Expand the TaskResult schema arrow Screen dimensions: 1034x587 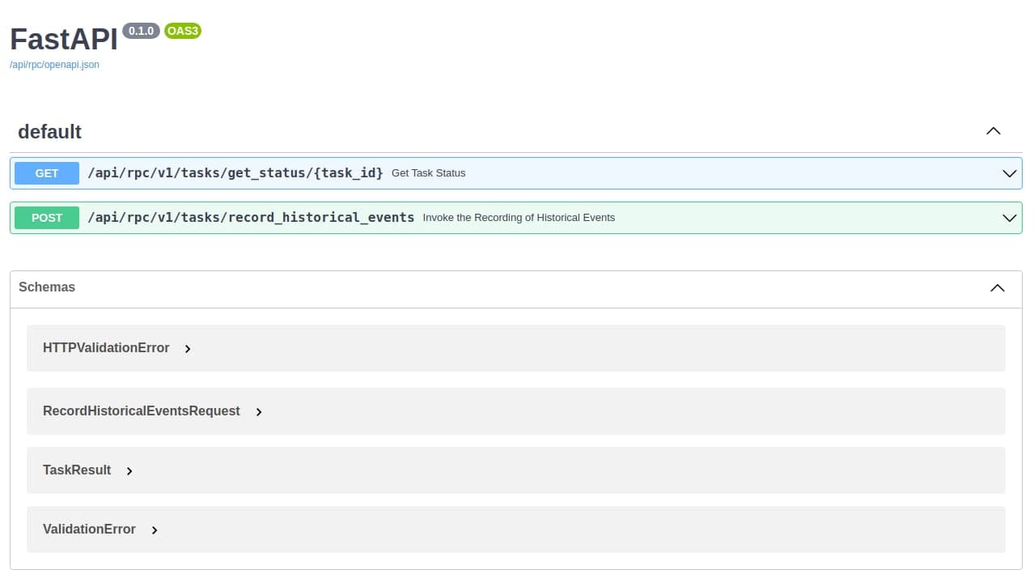click(129, 471)
